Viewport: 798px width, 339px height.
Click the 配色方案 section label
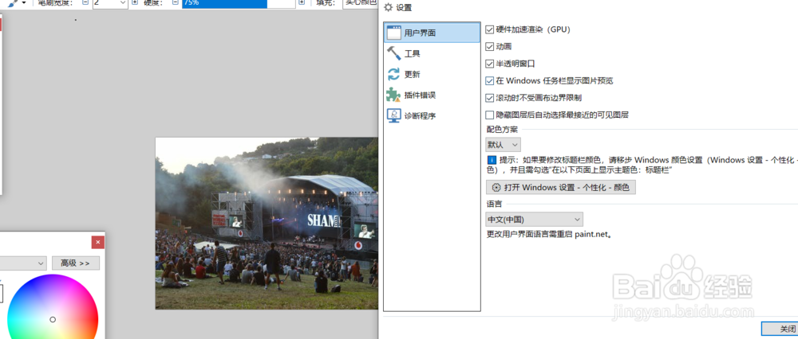click(502, 129)
